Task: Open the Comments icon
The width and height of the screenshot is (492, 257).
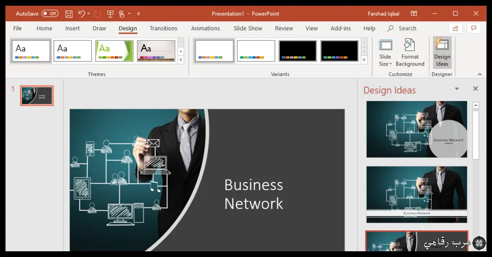Action: [474, 28]
